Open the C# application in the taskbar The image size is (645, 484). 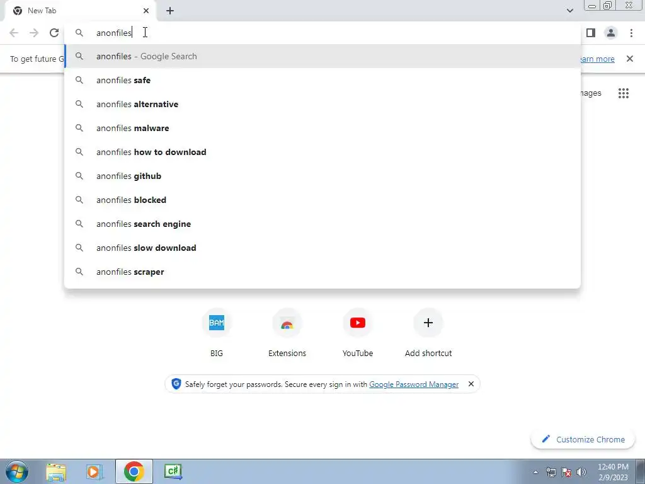click(x=173, y=471)
